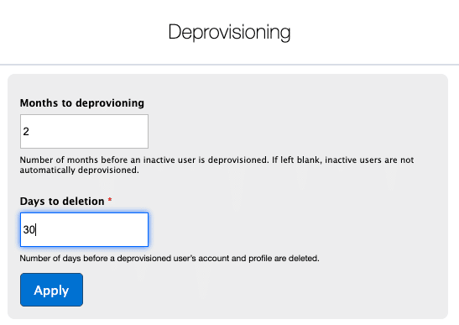Select the Deprovisioning page heading
This screenshot has height=325, width=459.
229,32
